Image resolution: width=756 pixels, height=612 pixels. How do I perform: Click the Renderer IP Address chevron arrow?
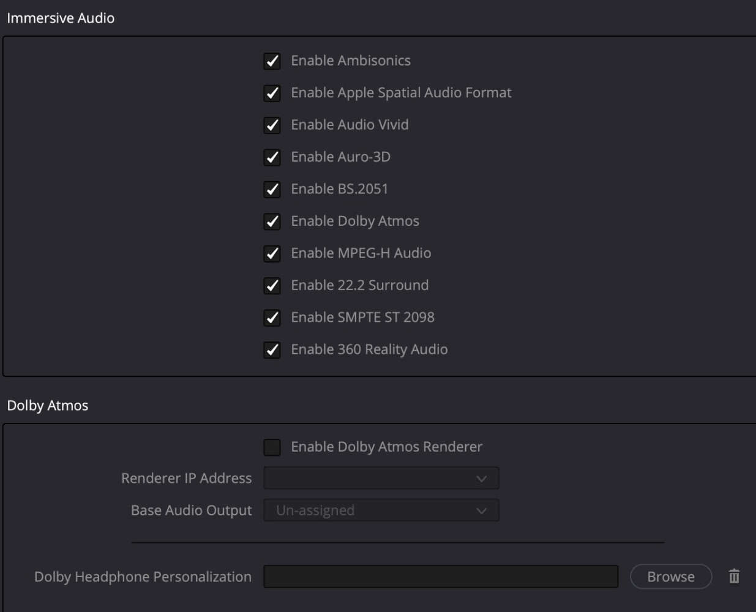click(482, 479)
